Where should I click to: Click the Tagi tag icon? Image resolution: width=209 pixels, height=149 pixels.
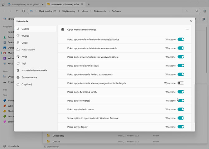[18, 64]
